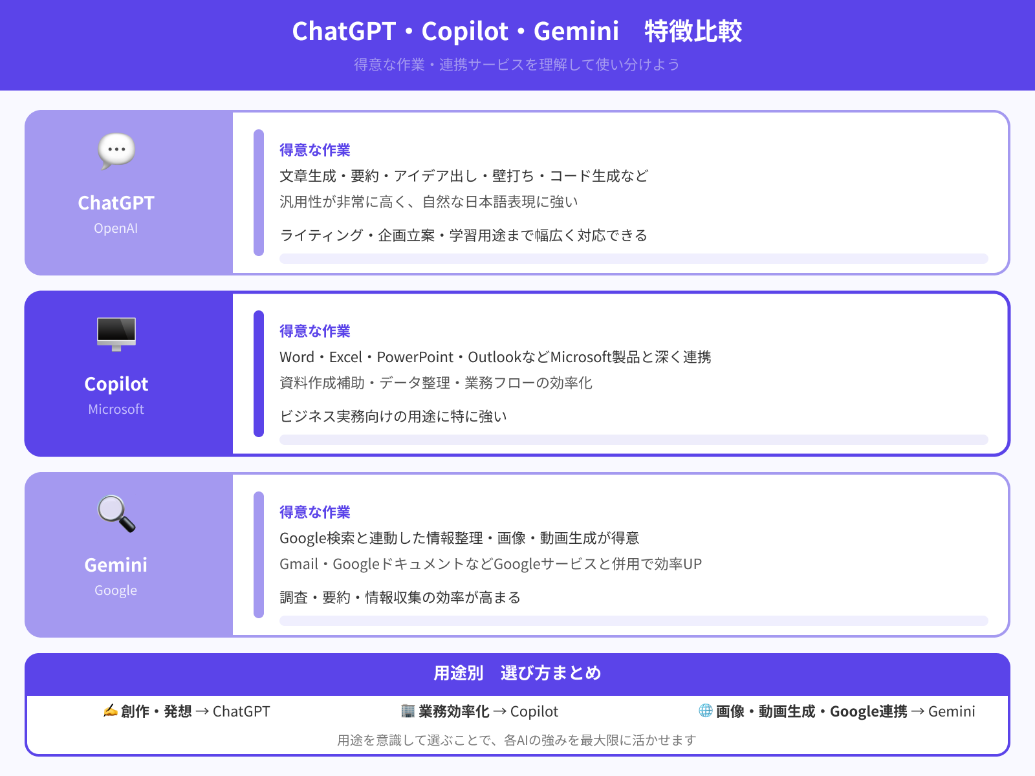Click the 得意な作業 heading in the Copilot card
The height and width of the screenshot is (776, 1035).
pos(315,331)
